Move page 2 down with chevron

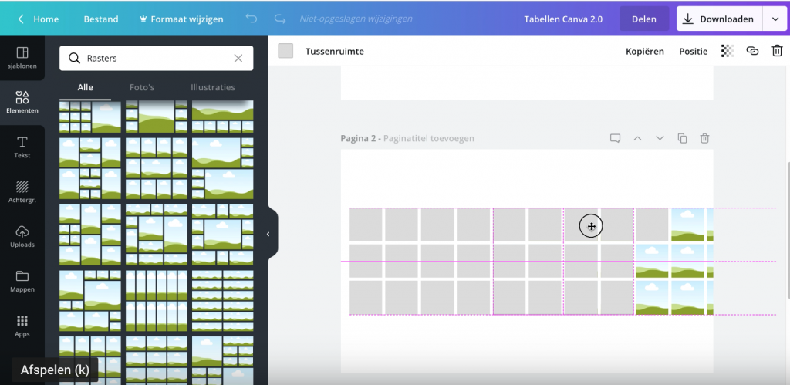(660, 138)
